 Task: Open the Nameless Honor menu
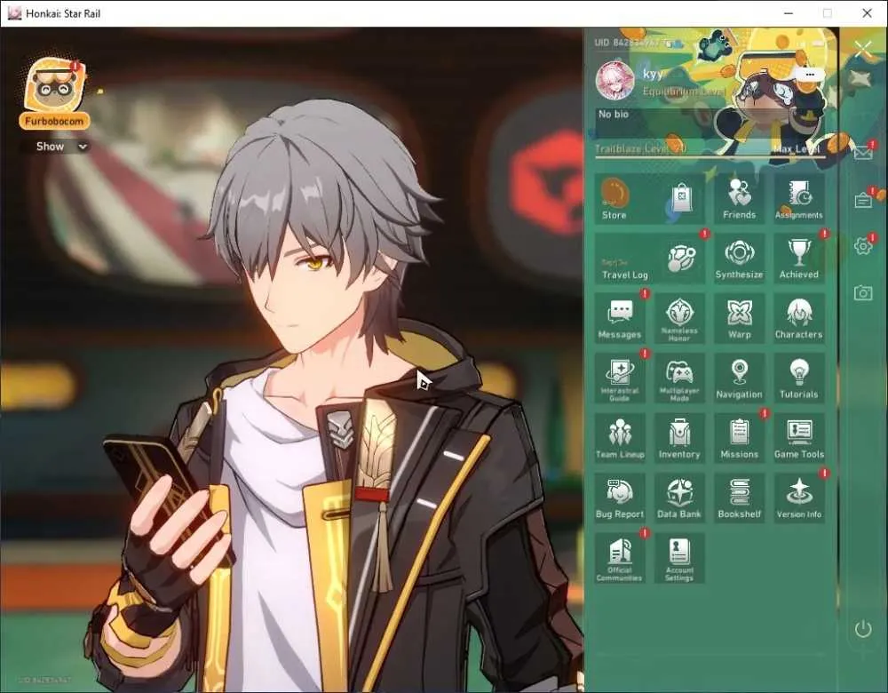679,318
